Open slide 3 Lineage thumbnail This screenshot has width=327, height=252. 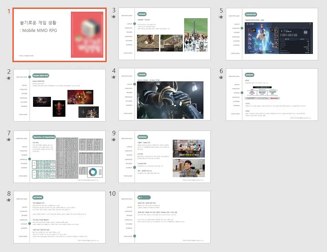tap(165, 34)
